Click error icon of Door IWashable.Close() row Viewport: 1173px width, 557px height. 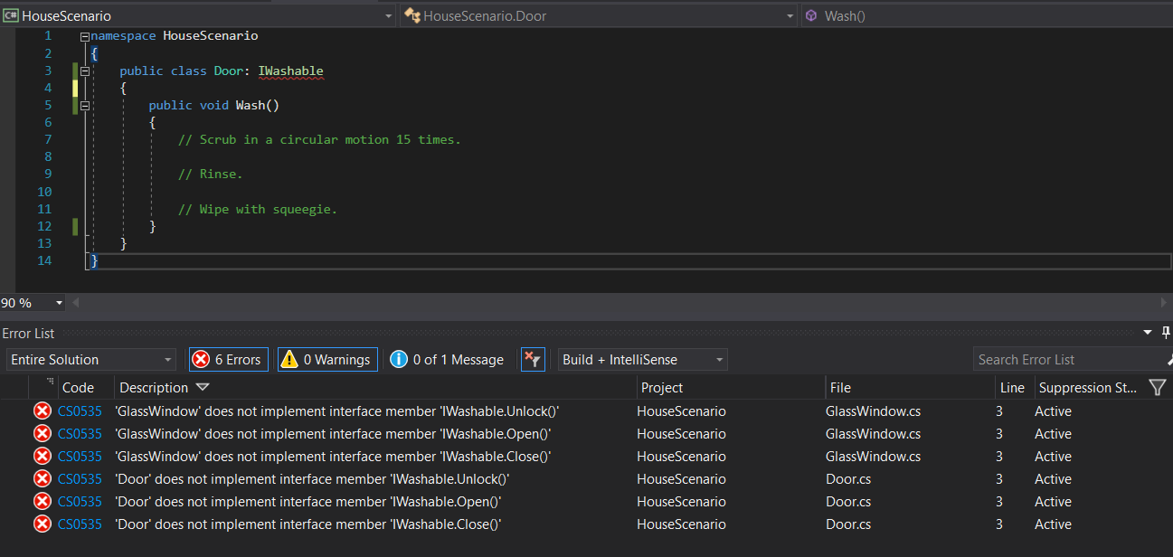click(x=42, y=524)
